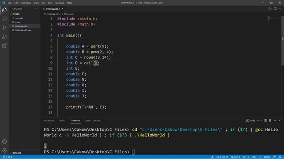The height and width of the screenshot is (159, 284).
Task: Switch to the OUTPUT panel tab
Action: [x=63, y=121]
